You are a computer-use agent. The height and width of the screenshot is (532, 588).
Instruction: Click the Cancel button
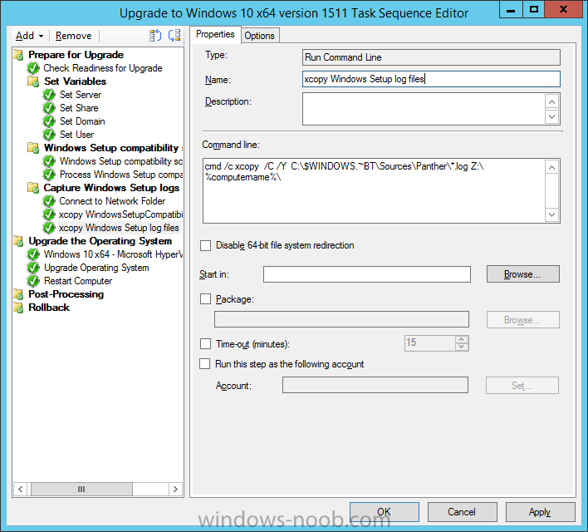(462, 512)
